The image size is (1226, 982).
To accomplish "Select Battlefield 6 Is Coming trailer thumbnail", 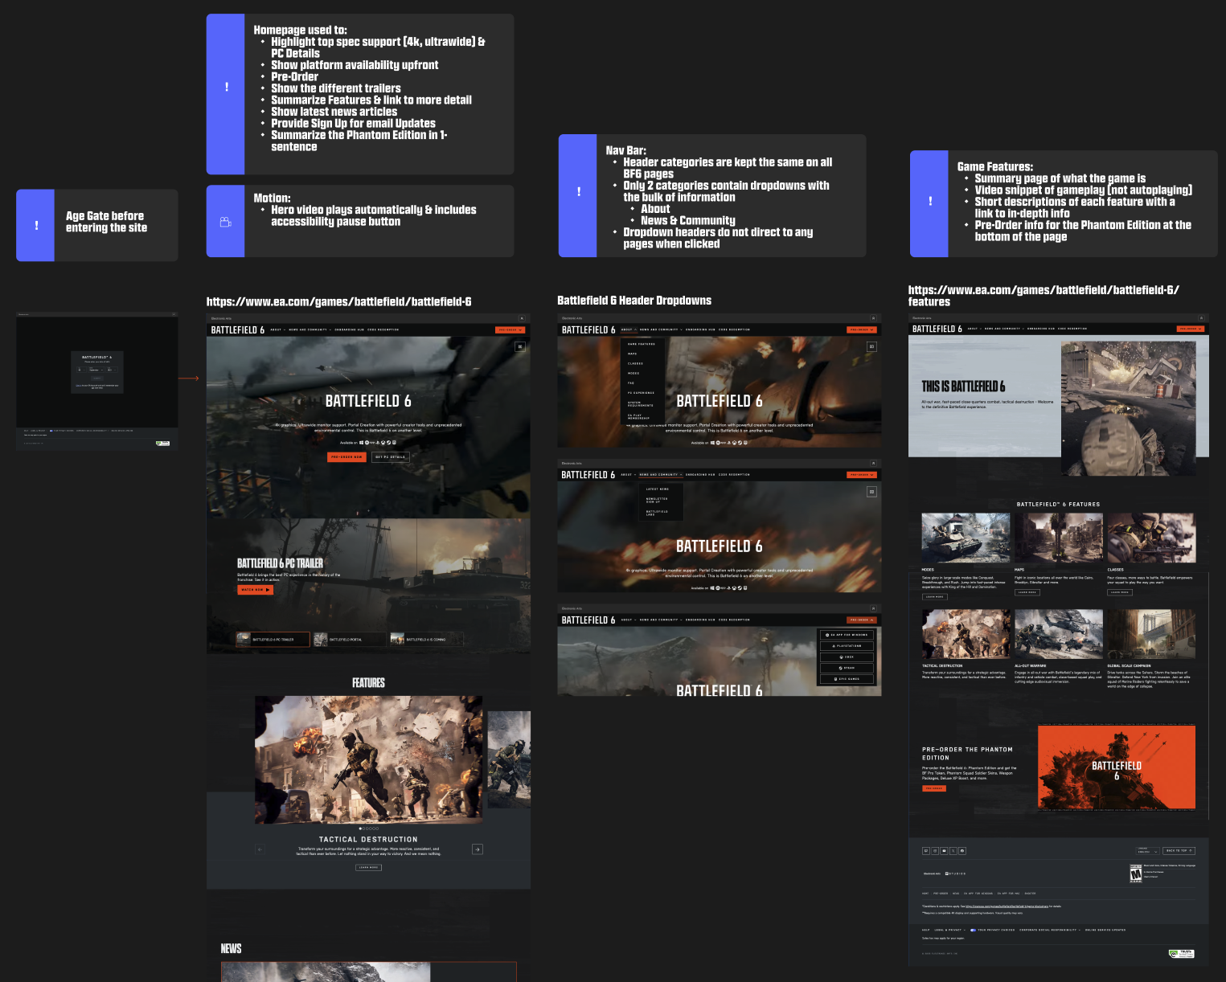I will pyautogui.click(x=427, y=640).
